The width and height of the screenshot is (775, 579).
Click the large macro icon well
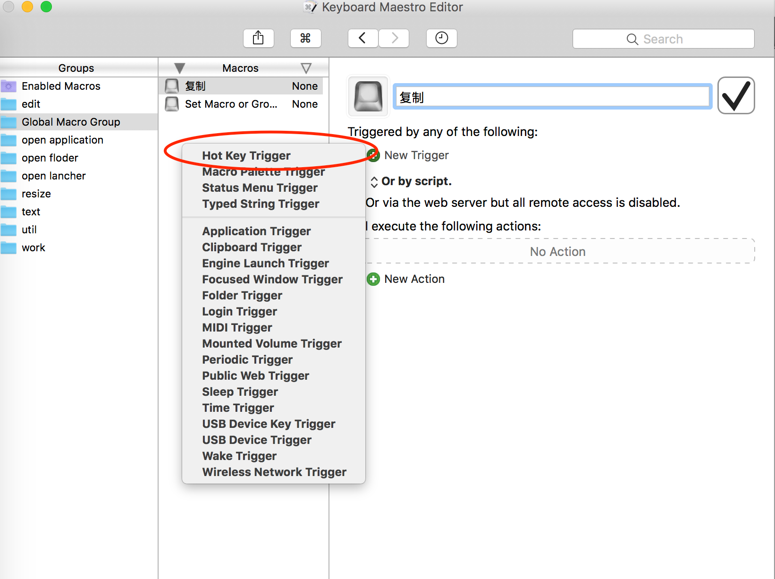click(x=368, y=96)
